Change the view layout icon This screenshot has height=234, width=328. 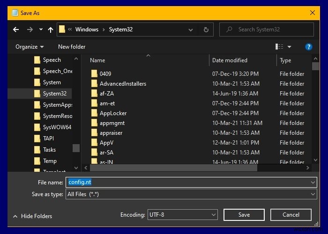coord(279,47)
